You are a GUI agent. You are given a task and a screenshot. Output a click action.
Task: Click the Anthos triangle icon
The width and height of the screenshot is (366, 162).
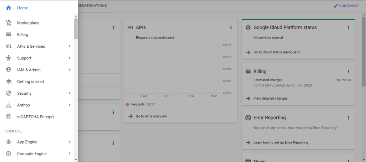point(9,105)
